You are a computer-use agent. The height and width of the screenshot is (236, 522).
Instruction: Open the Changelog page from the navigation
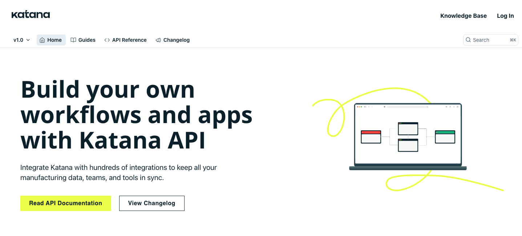(x=176, y=40)
